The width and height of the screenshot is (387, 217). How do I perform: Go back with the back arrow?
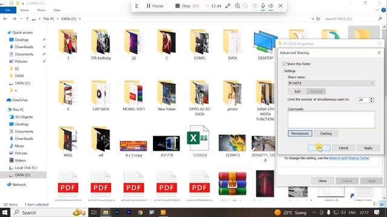pyautogui.click(x=5, y=19)
